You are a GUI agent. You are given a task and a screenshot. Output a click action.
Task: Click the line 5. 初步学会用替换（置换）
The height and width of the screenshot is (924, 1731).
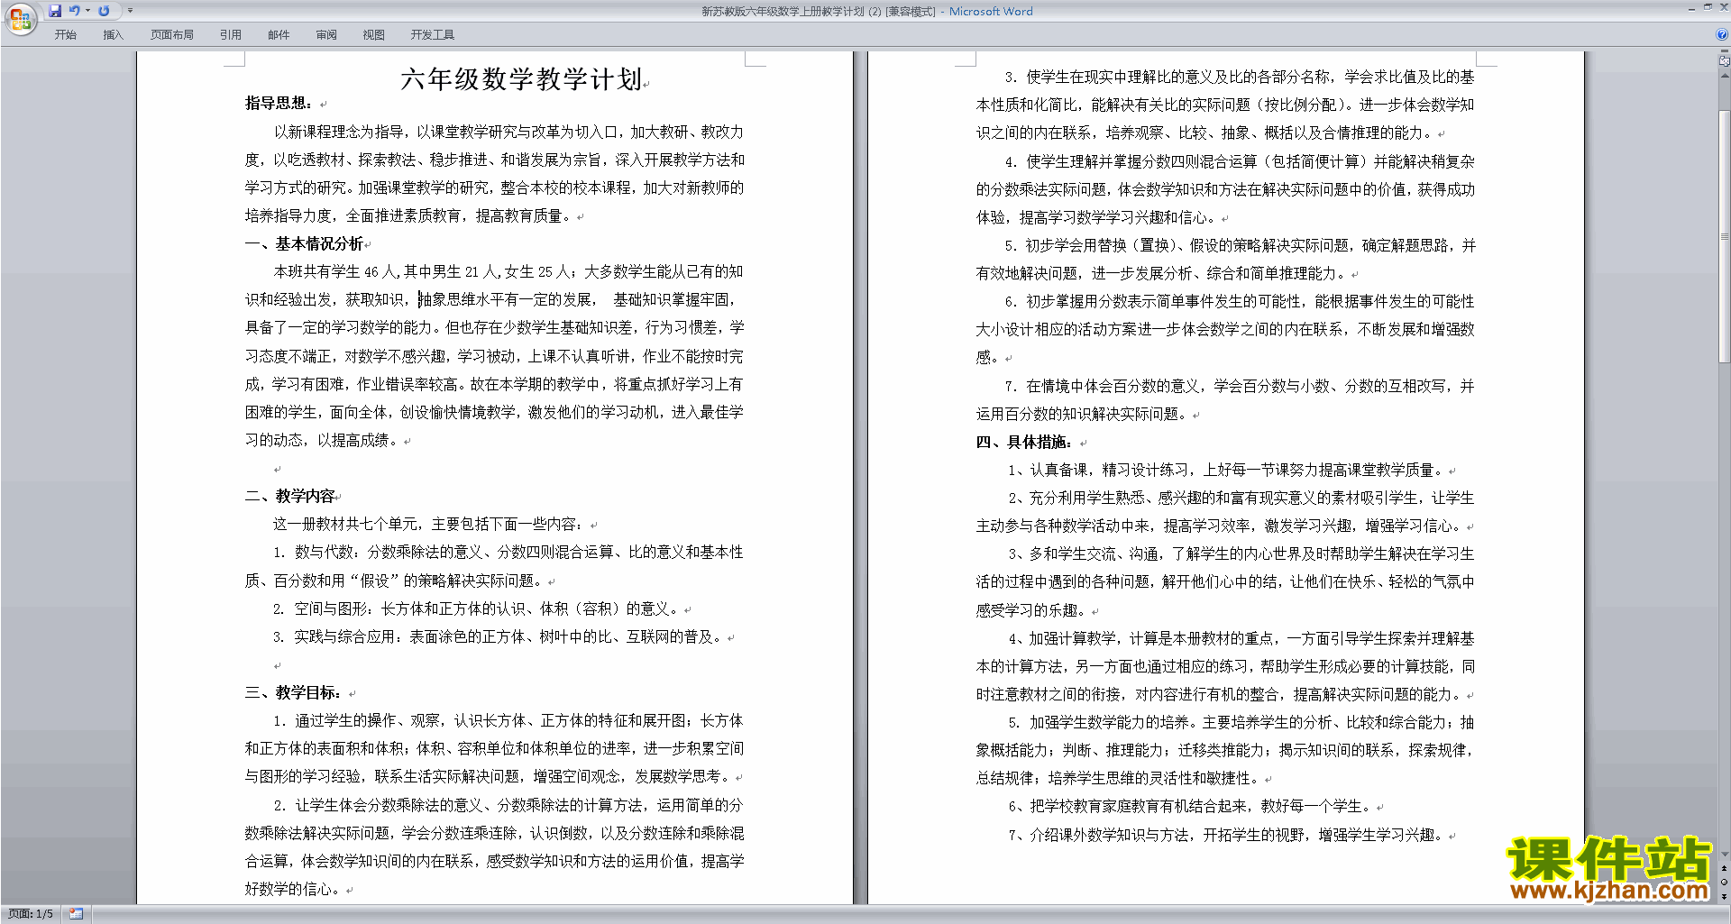click(x=1240, y=246)
